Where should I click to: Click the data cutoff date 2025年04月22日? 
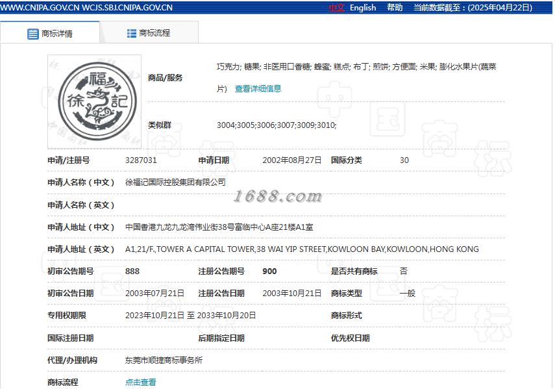coord(500,7)
